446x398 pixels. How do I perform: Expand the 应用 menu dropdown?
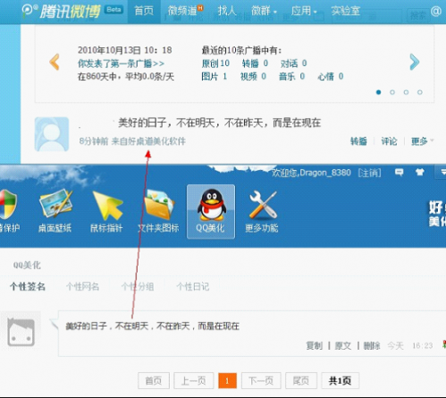point(304,12)
